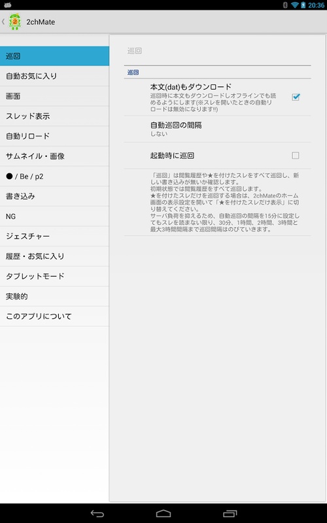
Task: Tap the 2chMate app icon
Action: tap(14, 22)
